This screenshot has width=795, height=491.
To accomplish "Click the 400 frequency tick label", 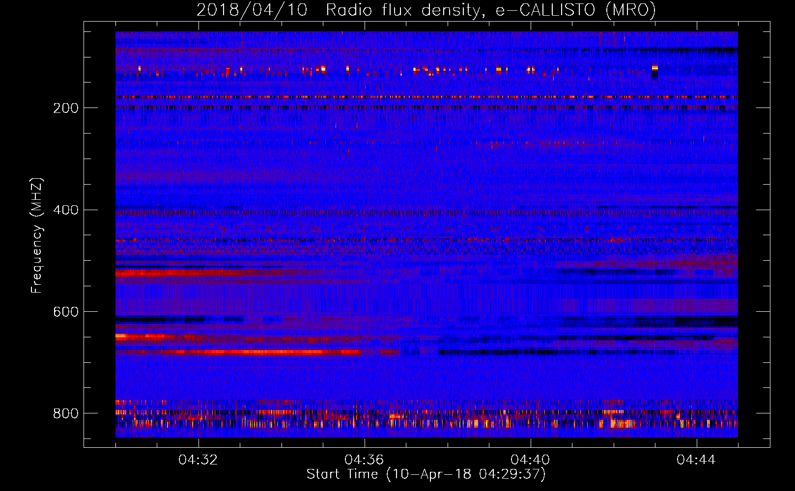I will tap(66, 210).
